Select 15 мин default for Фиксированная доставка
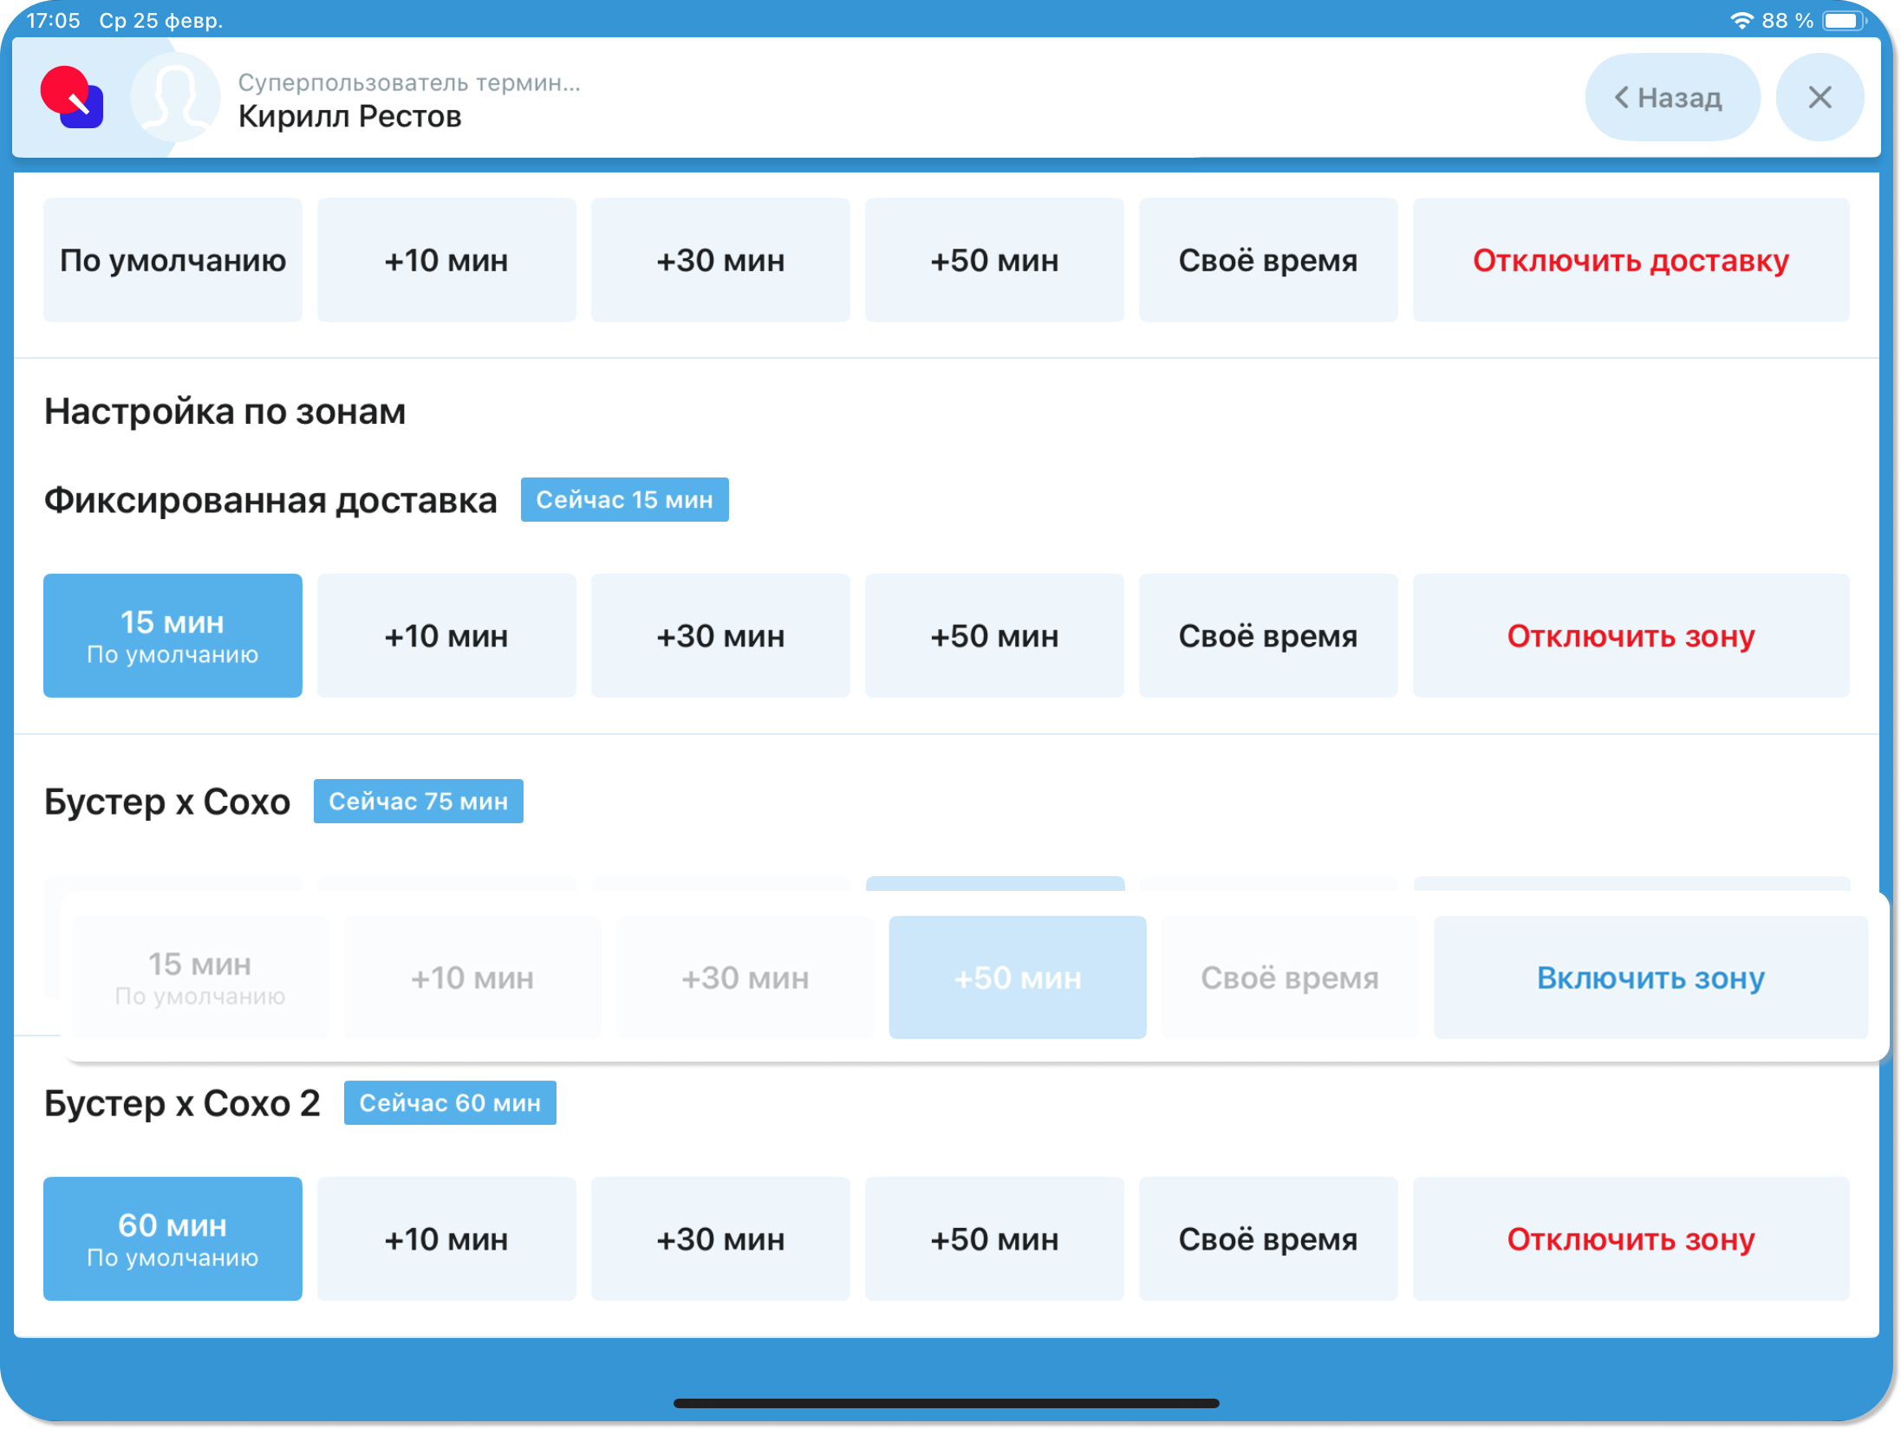Screen dimensions: 1901x1429 173,635
